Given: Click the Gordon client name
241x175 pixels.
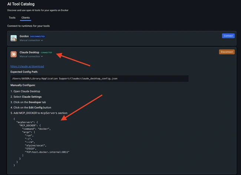Looking at the screenshot, I should point(24,36).
